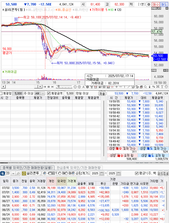169x223 pixels.
Task: Maximize price chart pane square icon
Action: click(167, 8)
